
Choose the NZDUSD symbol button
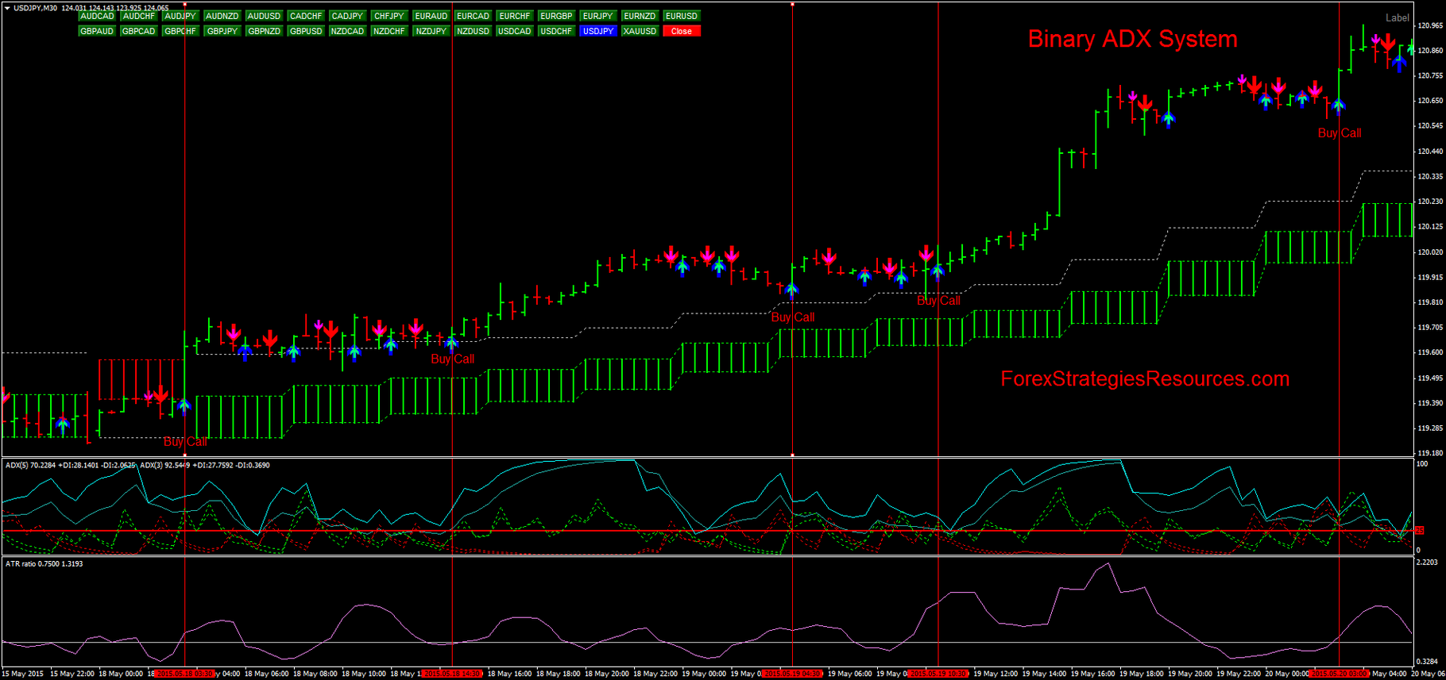tap(473, 31)
